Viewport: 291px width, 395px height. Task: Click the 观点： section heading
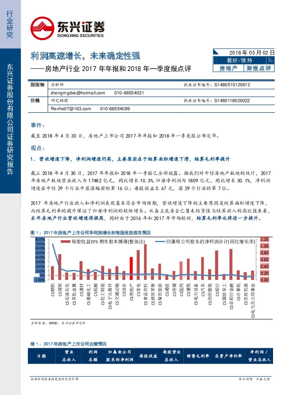38,148
